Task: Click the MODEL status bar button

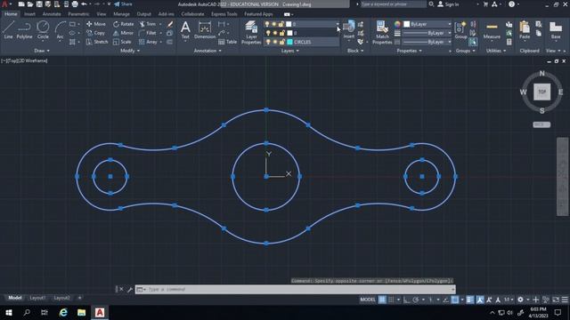Action: click(368, 300)
